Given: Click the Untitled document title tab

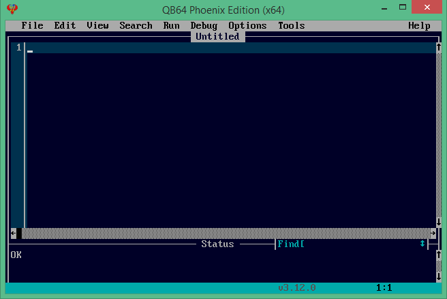Looking at the screenshot, I should coord(218,36).
